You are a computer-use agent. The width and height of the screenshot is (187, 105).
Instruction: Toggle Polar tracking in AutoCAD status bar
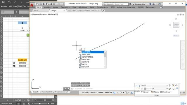[x=121, y=92]
